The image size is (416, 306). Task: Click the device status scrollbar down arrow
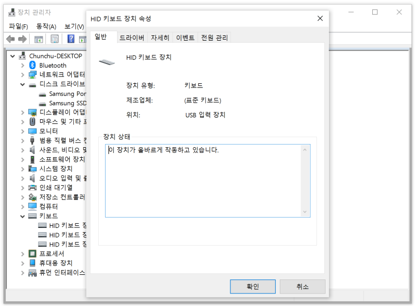305,212
